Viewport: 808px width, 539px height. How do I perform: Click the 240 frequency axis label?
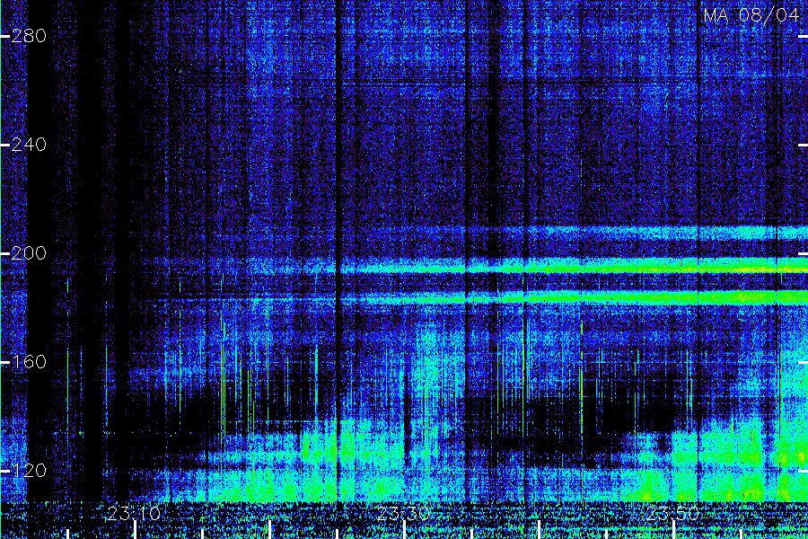click(29, 145)
